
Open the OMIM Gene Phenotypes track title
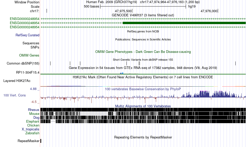[x=143, y=52]
